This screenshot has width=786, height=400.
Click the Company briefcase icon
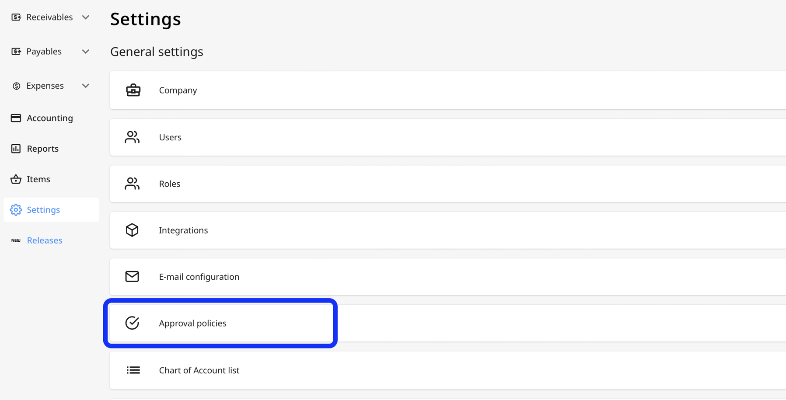pos(133,90)
